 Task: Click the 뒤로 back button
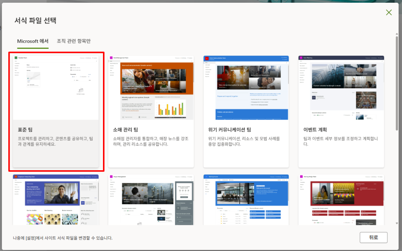click(x=373, y=238)
